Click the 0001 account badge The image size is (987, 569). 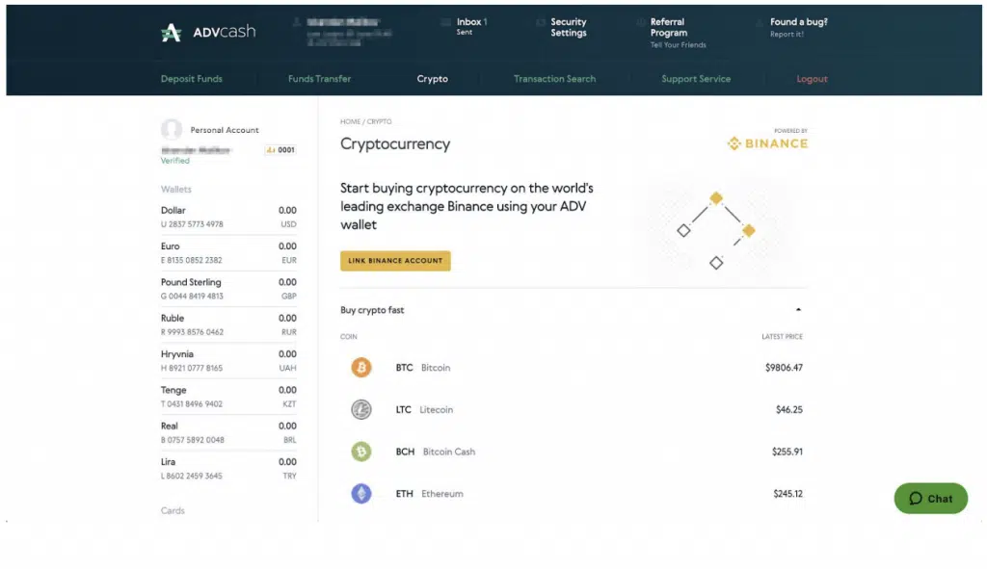280,149
